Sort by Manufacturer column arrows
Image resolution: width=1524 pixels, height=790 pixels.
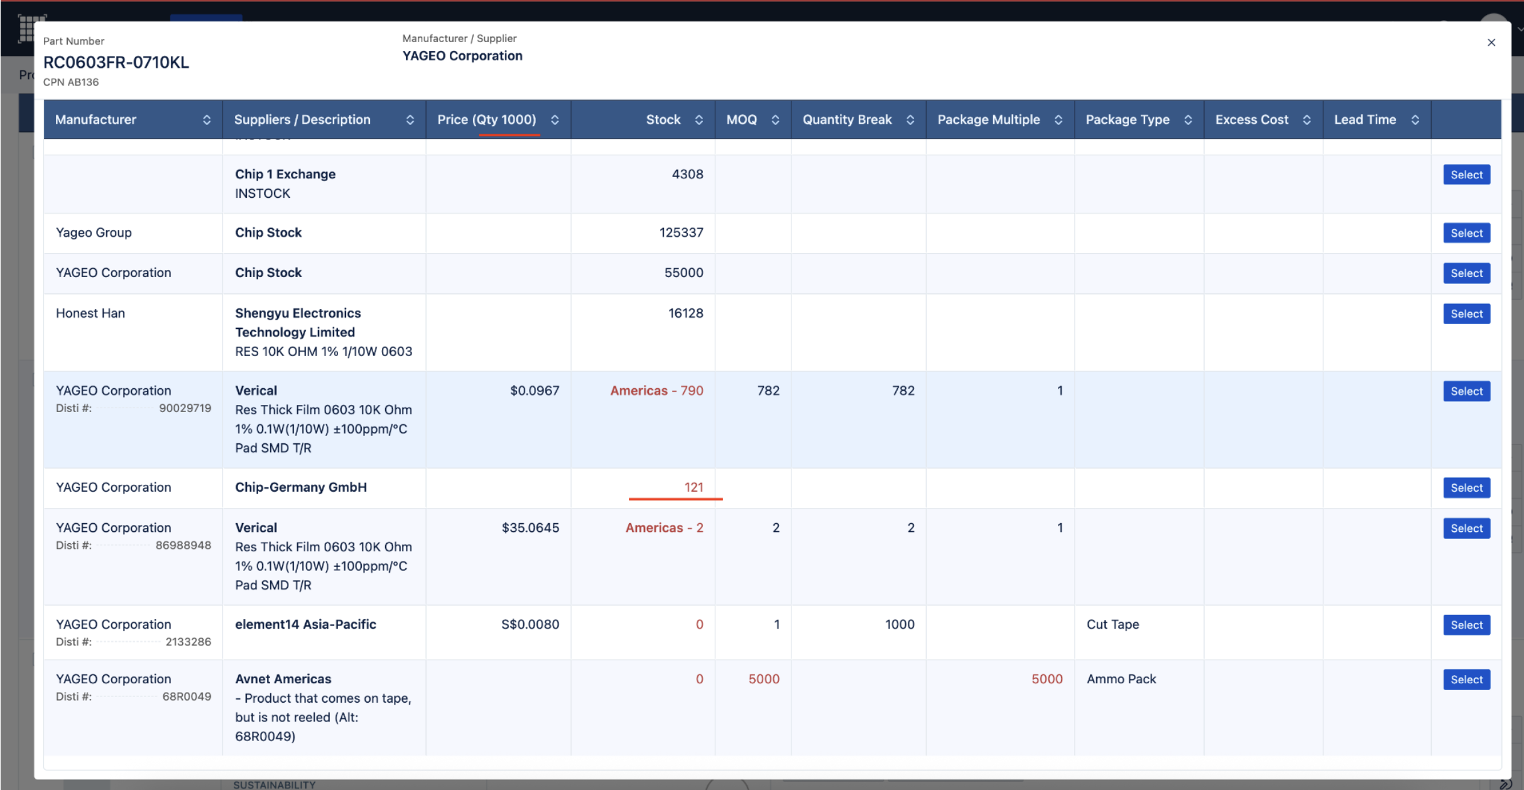[x=207, y=120]
